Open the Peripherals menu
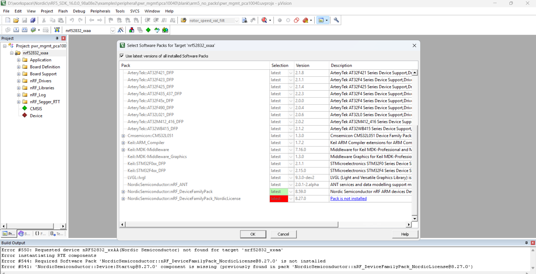536x274 pixels. pyautogui.click(x=100, y=11)
